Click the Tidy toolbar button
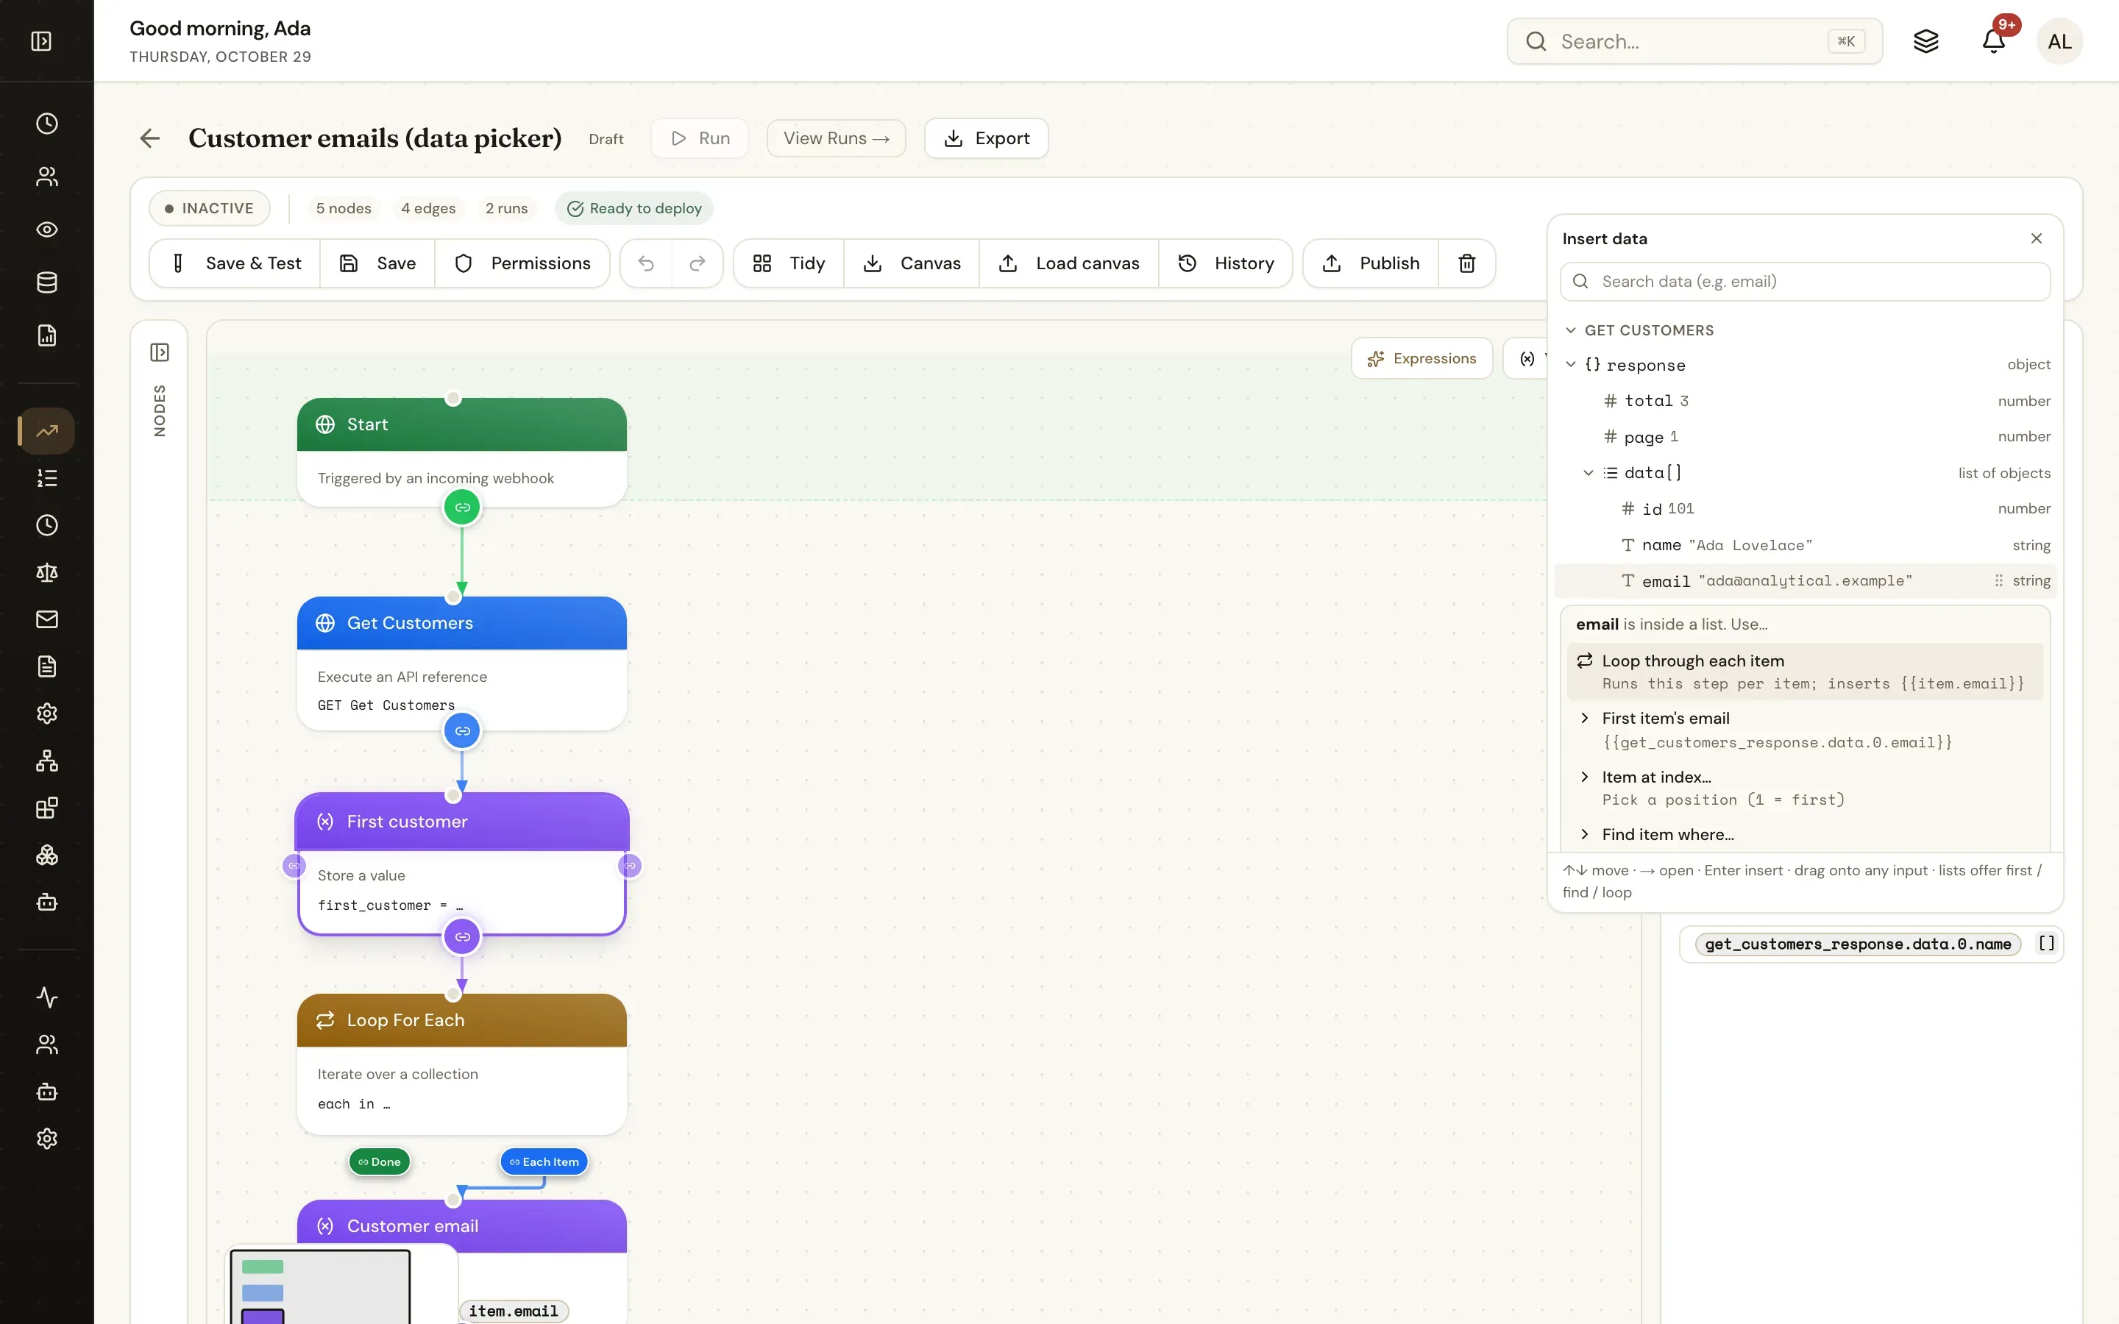The height and width of the screenshot is (1324, 2119). [x=788, y=263]
